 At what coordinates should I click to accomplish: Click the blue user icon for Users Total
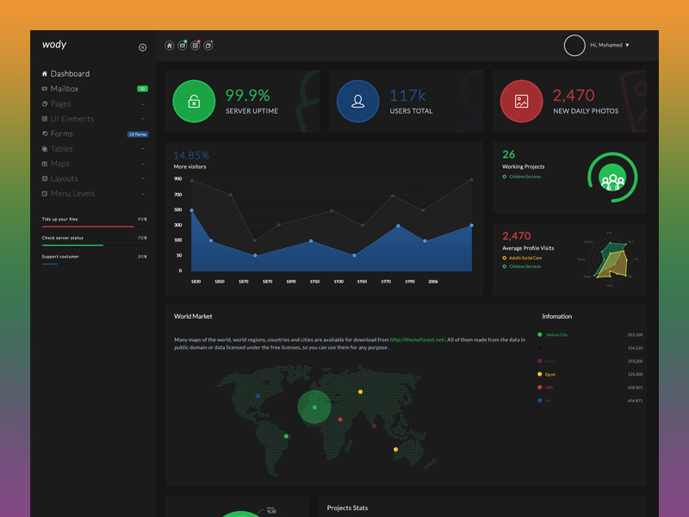pos(357,101)
